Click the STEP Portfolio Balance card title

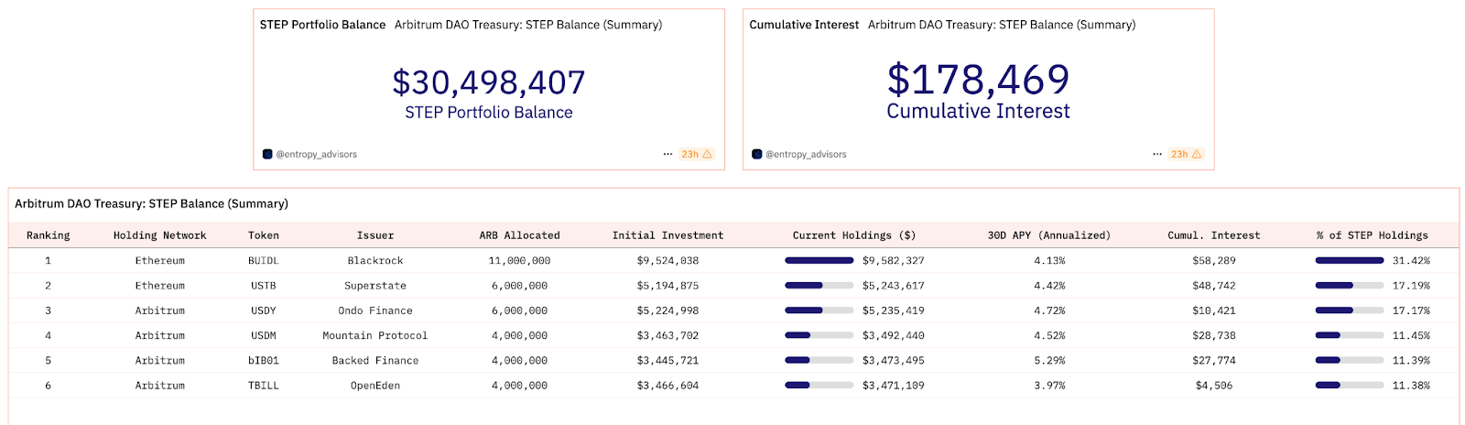[x=322, y=25]
